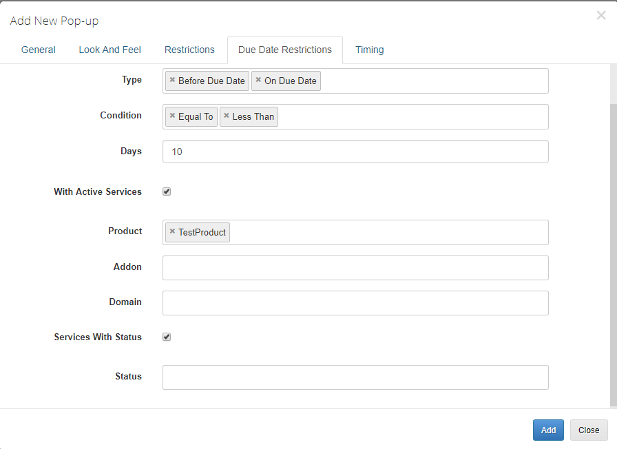This screenshot has height=449, width=617.
Task: Remove the On Due Date tag
Action: [258, 80]
